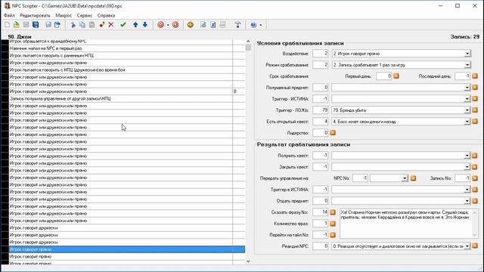Open the Макрос menu
484x272 pixels.
tap(64, 15)
